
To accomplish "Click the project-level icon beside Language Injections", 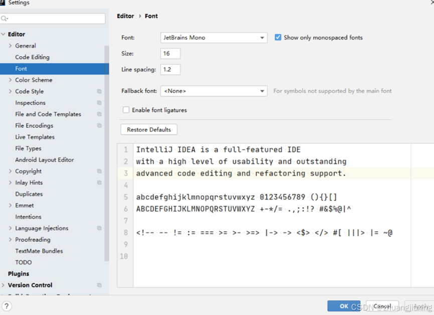I will [x=99, y=228].
